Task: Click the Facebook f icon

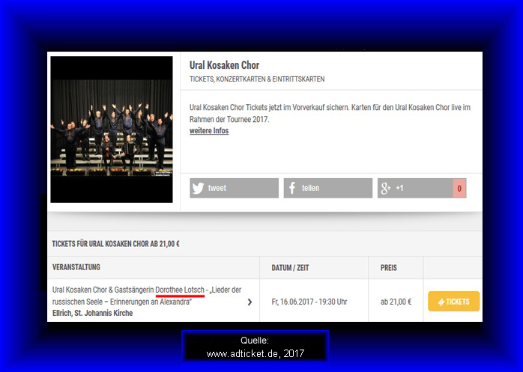Action: pos(292,188)
